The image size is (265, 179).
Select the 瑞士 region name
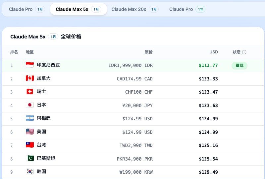pyautogui.click(x=41, y=92)
